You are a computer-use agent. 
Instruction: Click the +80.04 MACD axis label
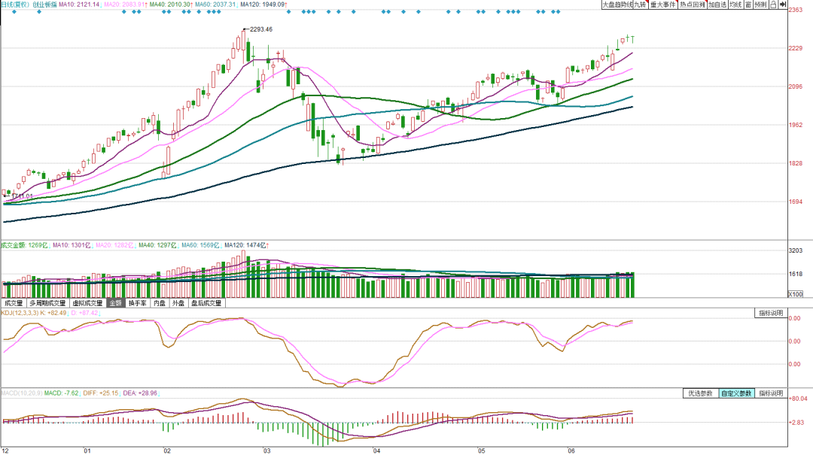[798, 399]
